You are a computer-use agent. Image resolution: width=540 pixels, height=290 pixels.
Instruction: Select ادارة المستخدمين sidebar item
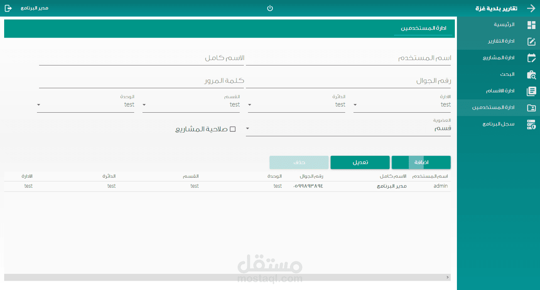pos(498,108)
